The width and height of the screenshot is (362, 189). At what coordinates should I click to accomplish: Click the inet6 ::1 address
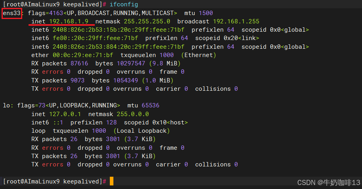pos(58,122)
